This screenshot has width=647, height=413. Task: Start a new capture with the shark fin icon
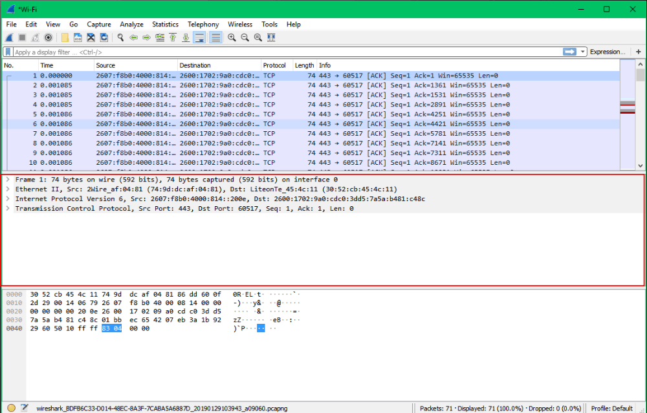[8, 37]
